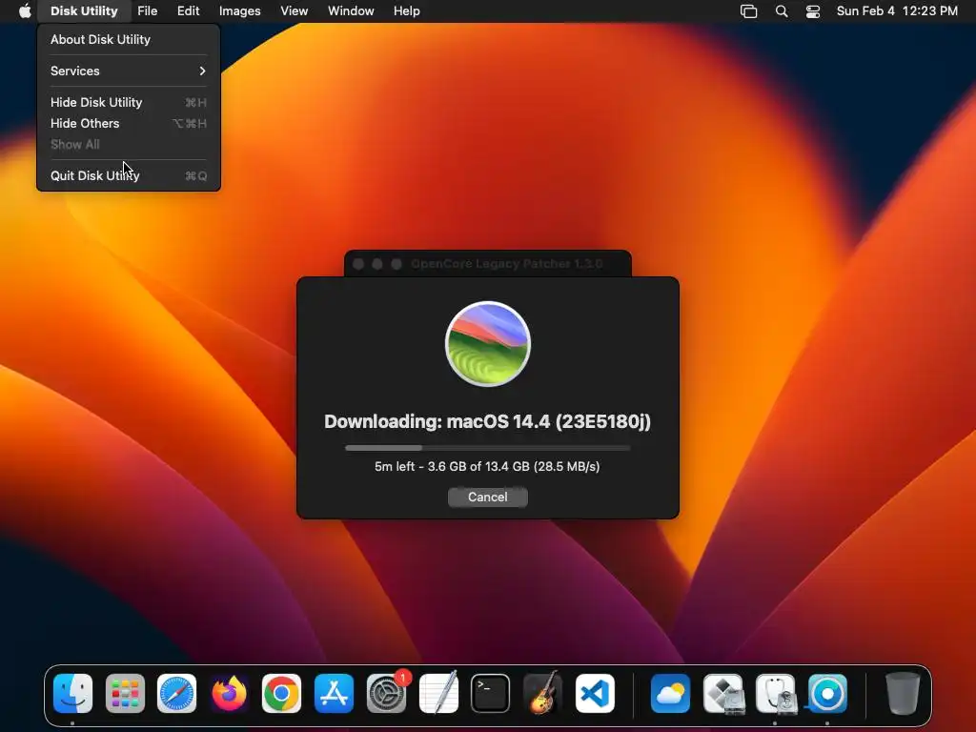
Task: Click the '5m left - 3.6 GB of 13.4 GB' status text
Action: [x=487, y=466]
